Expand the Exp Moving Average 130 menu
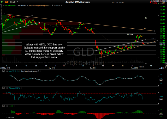Screen dimensions: 167x119 point(50,5)
